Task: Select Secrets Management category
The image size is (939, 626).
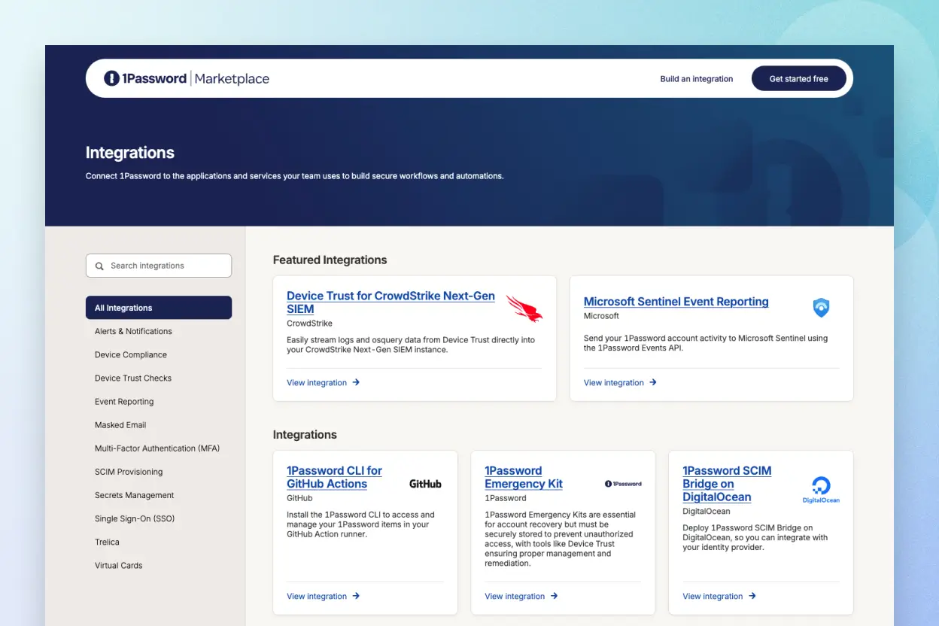Action: click(159, 495)
